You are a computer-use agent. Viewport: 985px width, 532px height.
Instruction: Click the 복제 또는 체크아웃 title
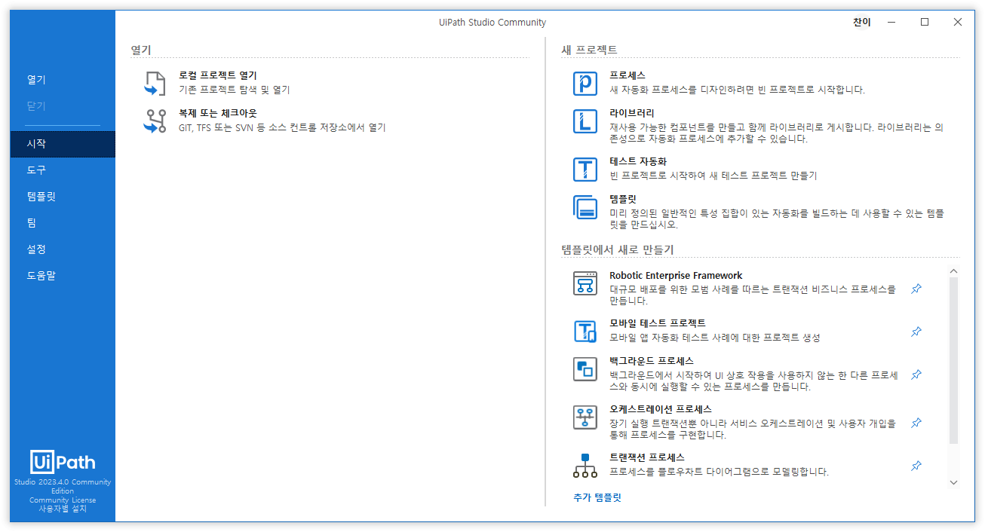tap(218, 113)
